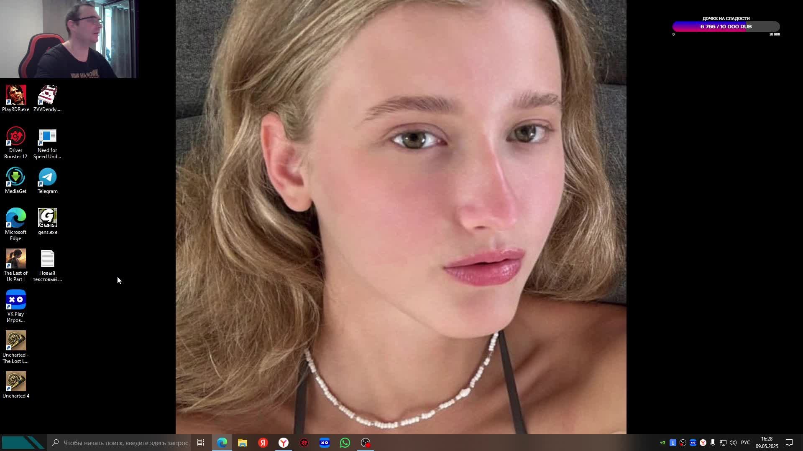
Task: Click the donation goal progress bar
Action: (x=726, y=27)
